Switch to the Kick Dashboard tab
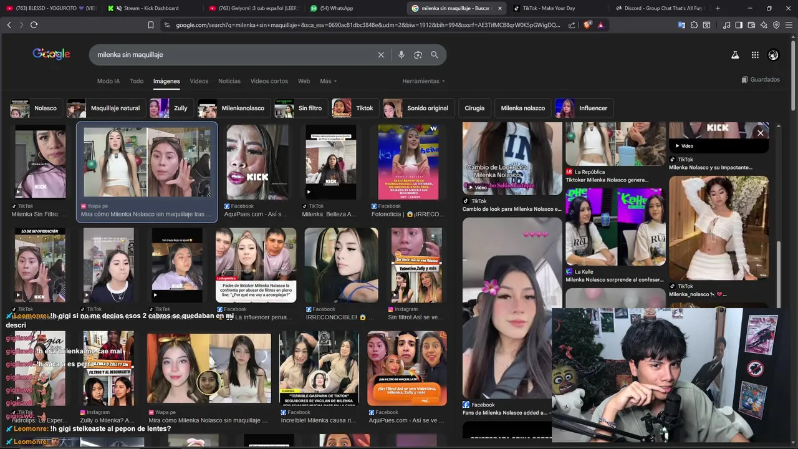798x449 pixels. [151, 8]
